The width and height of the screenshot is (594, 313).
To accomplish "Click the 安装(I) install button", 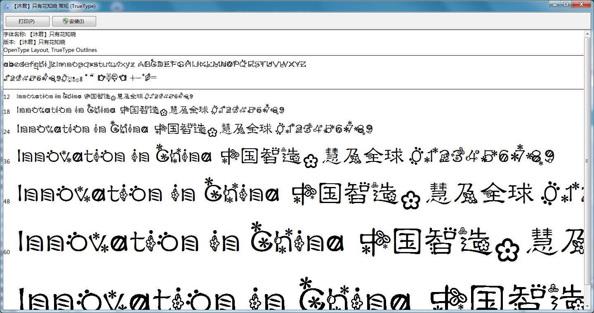I will coord(74,21).
